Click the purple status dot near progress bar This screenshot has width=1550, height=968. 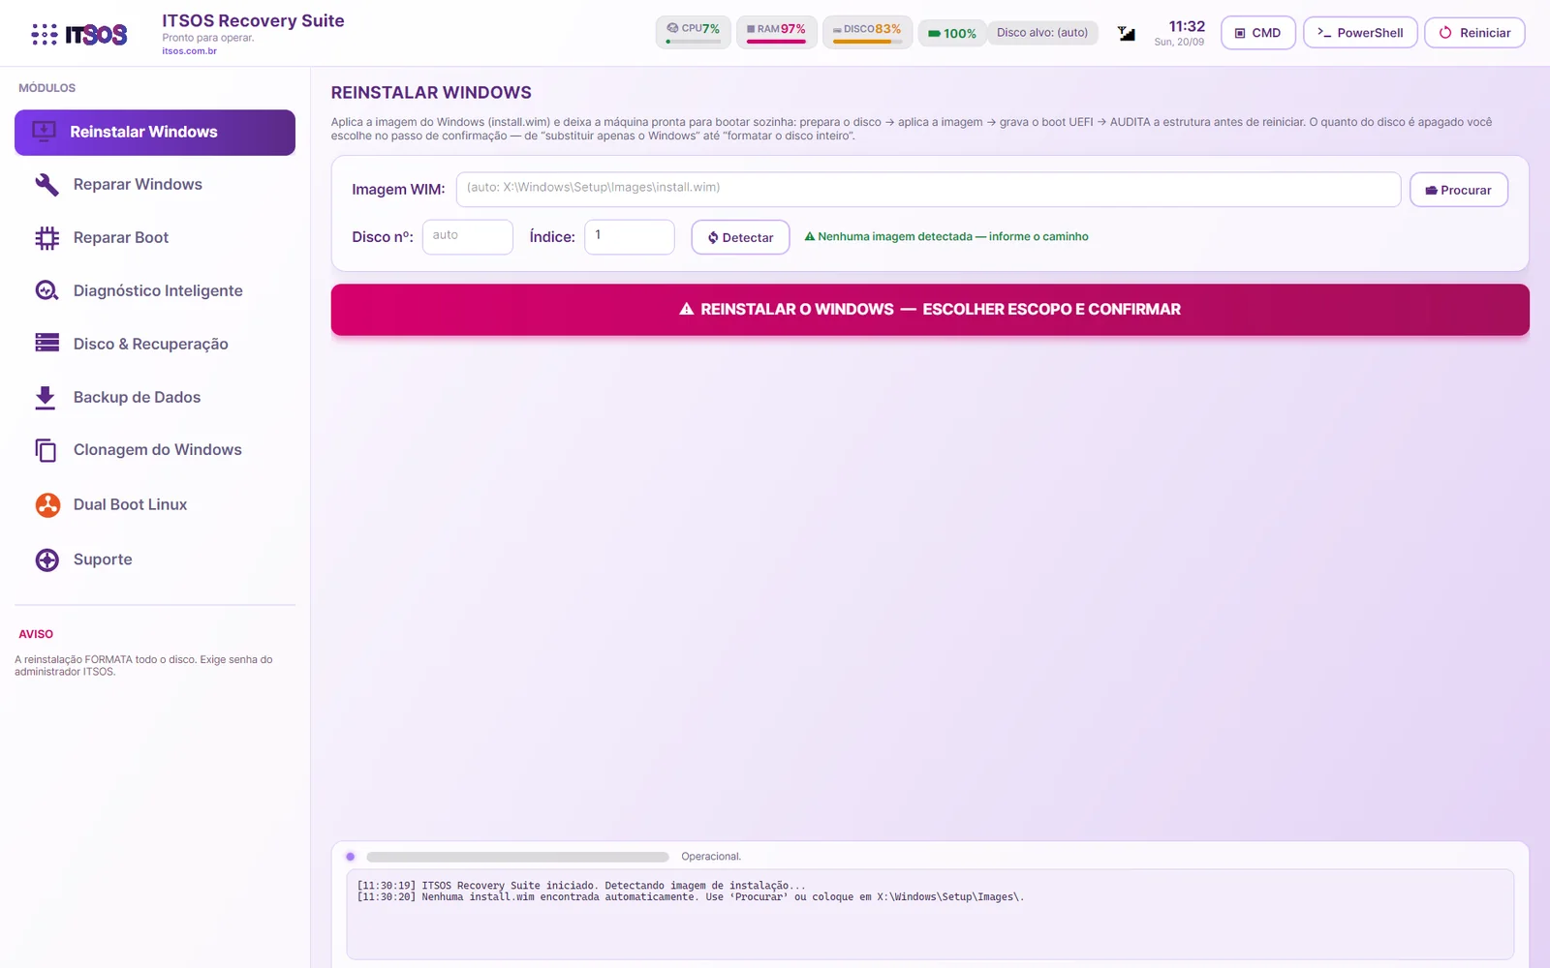coord(350,857)
